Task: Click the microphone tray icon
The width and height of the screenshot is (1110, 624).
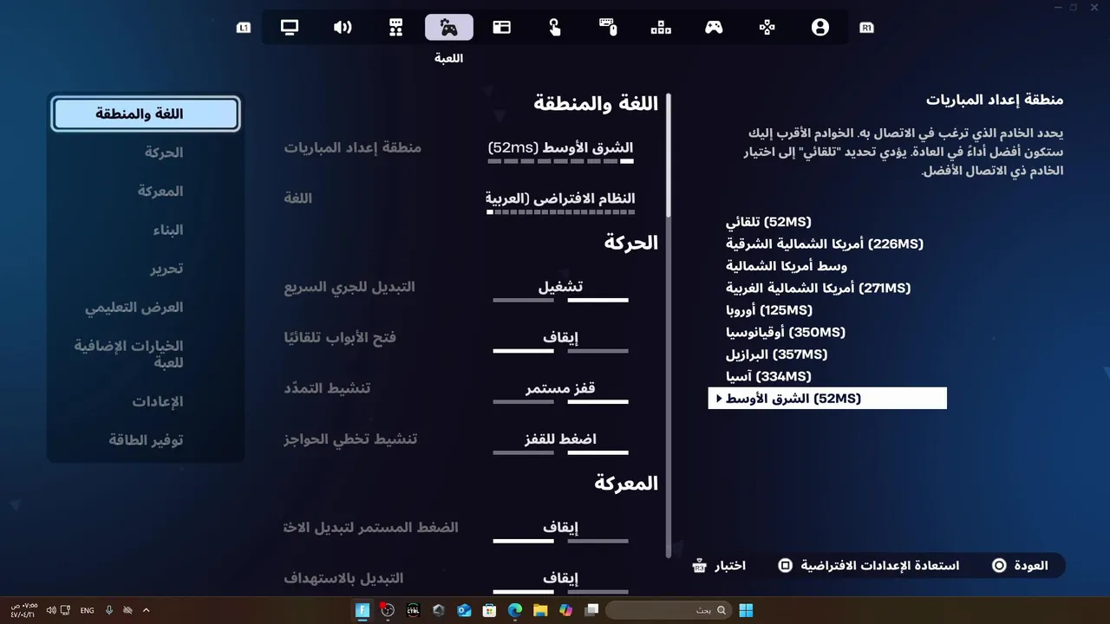Action: (109, 610)
